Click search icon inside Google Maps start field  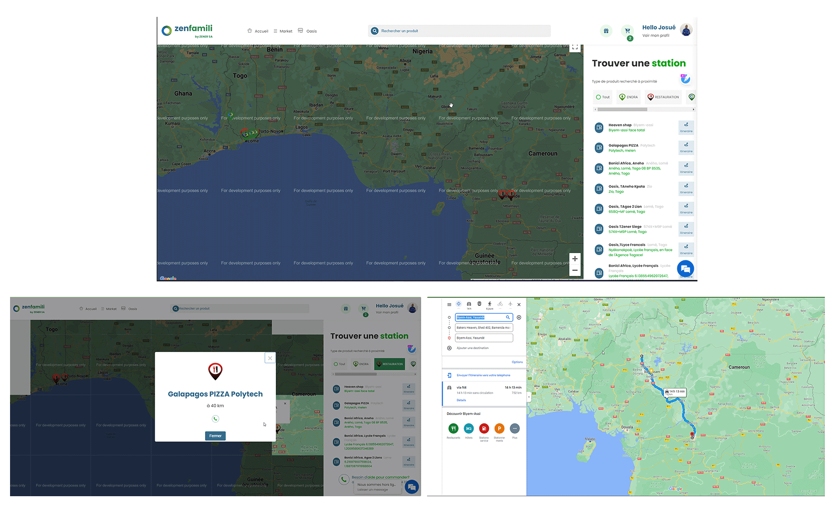[507, 317]
